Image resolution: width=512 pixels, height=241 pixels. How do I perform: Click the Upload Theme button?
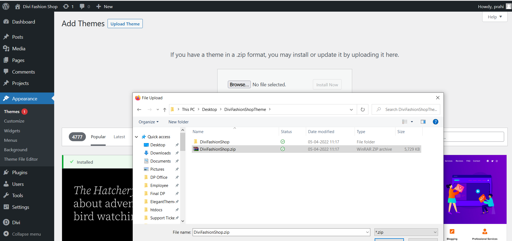tap(125, 24)
